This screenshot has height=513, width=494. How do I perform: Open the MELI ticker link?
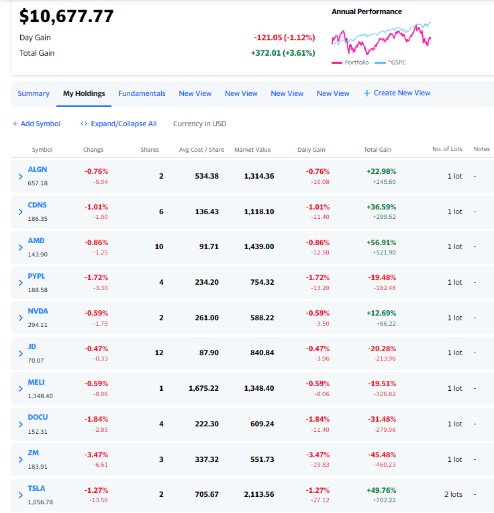point(36,383)
